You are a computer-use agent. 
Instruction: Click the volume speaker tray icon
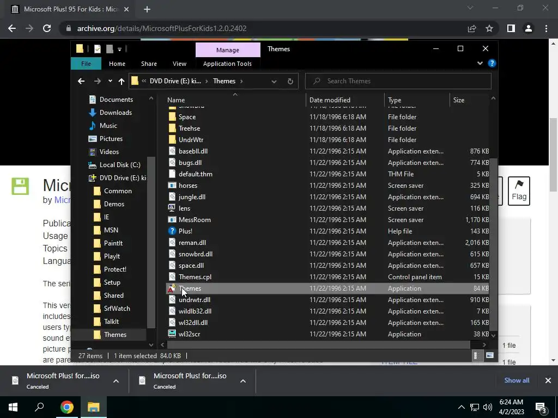tap(488, 407)
